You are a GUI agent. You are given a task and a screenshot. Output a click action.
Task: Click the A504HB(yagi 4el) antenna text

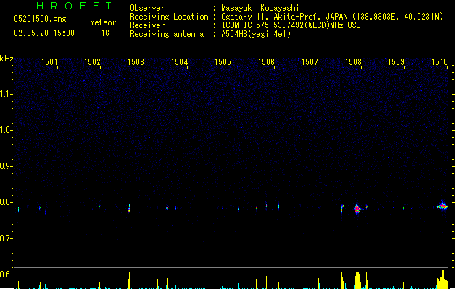click(x=256, y=34)
